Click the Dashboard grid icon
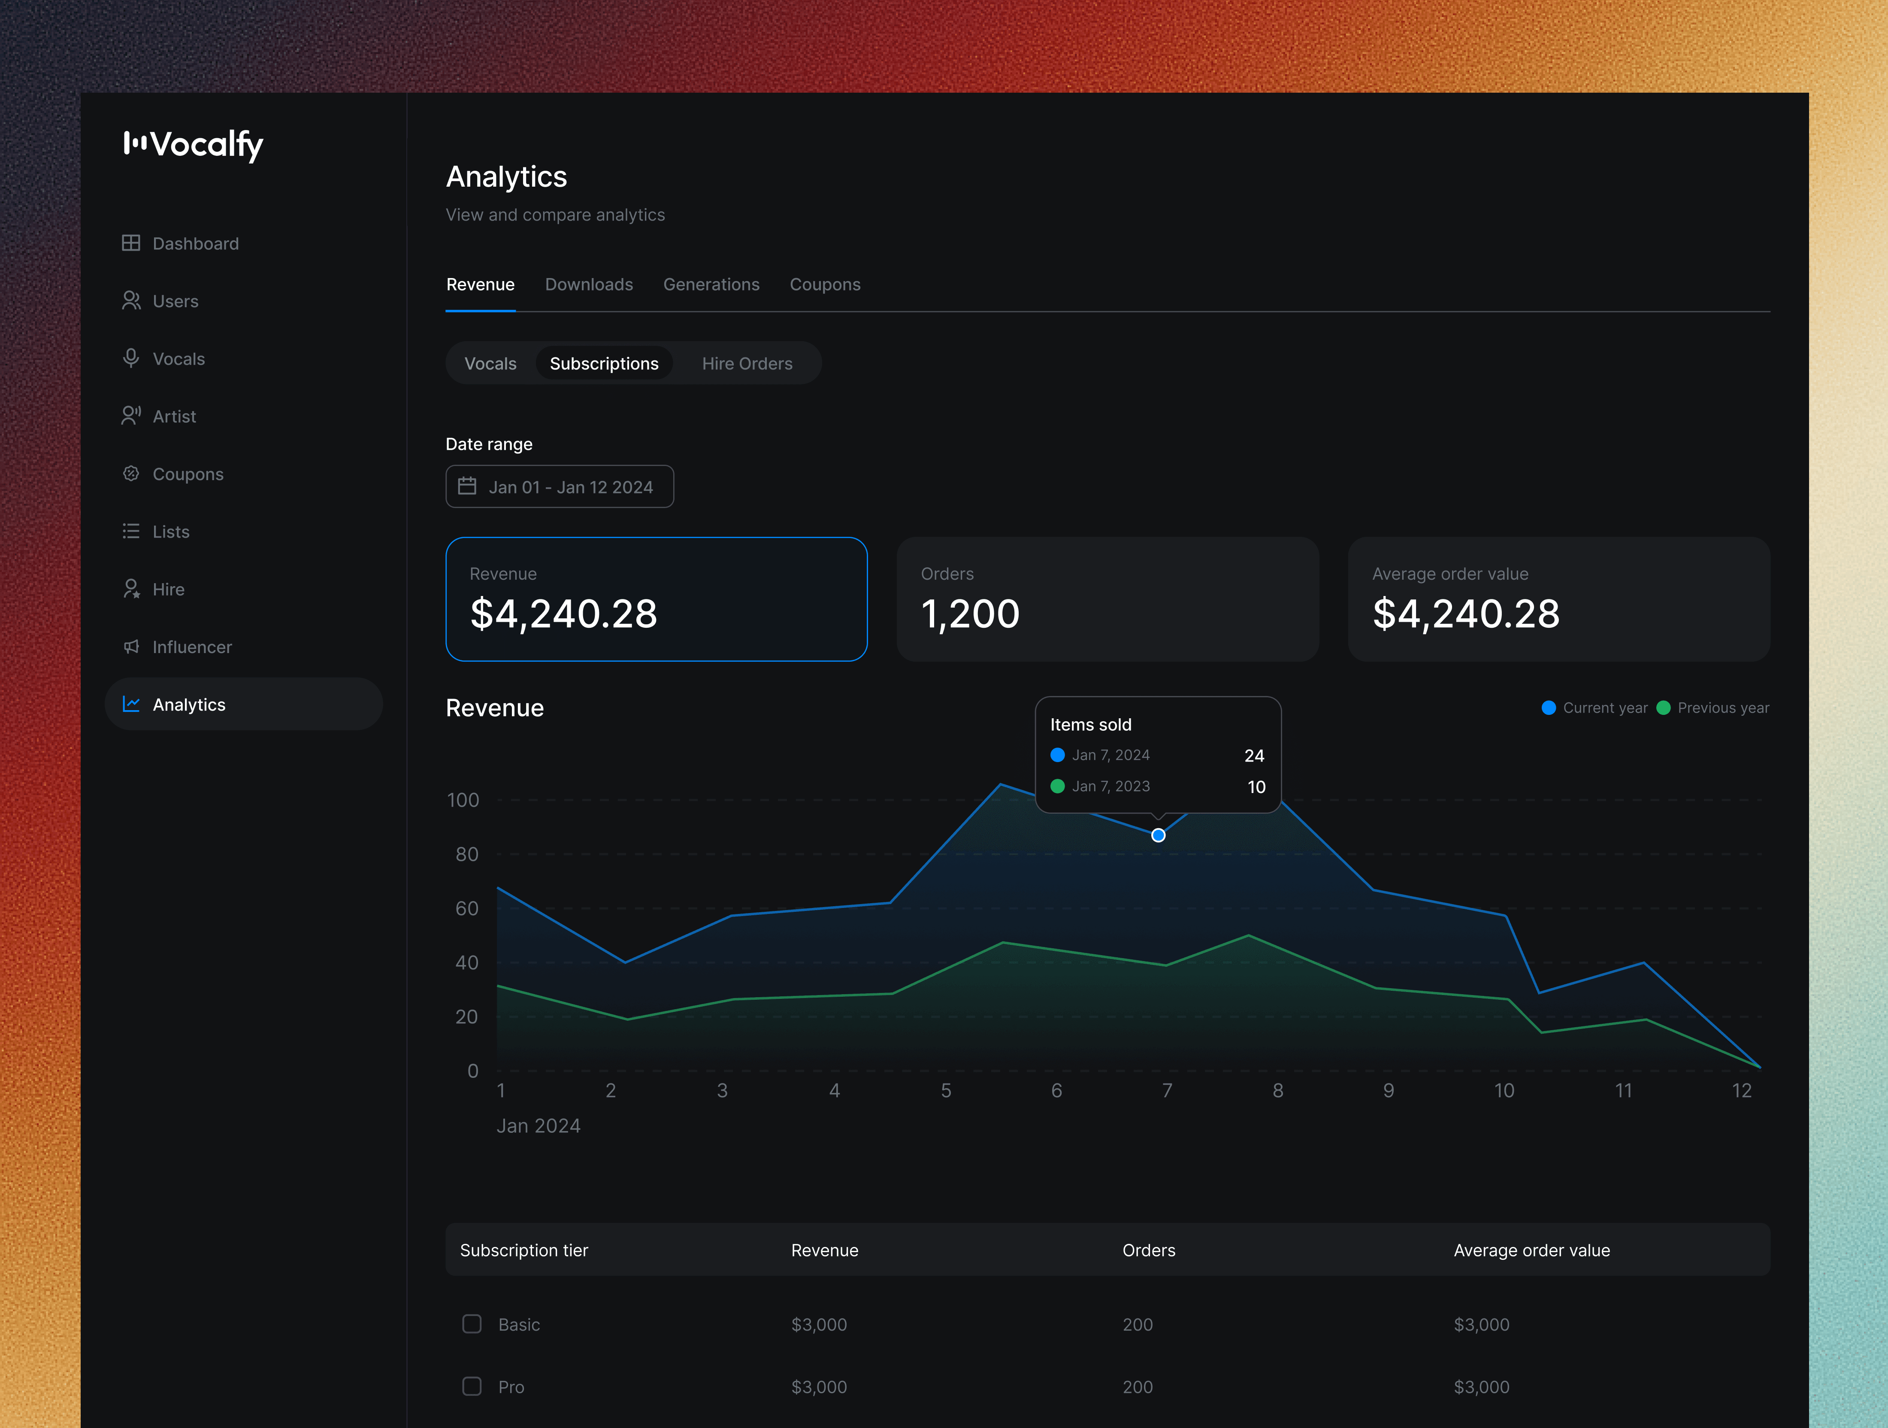This screenshot has height=1428, width=1888. 130,243
